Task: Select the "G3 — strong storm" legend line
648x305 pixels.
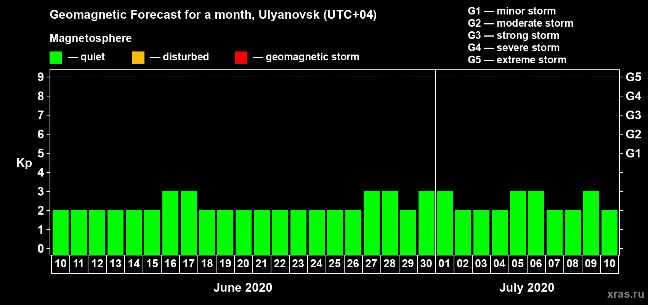Action: (x=513, y=35)
